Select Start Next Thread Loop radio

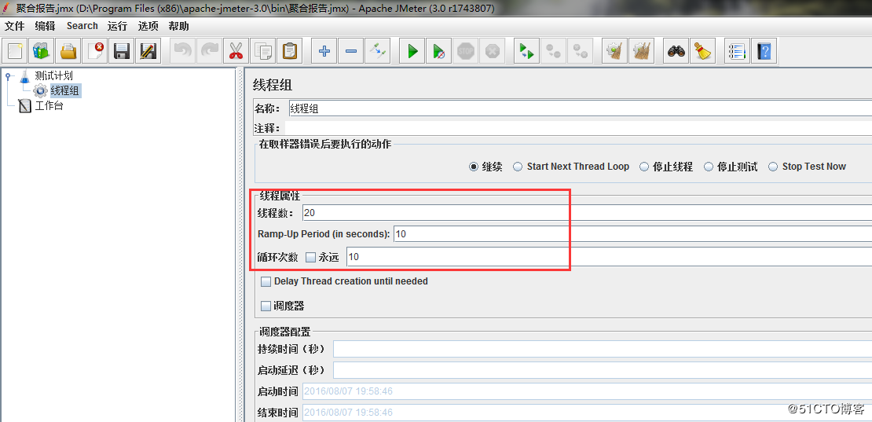(517, 167)
